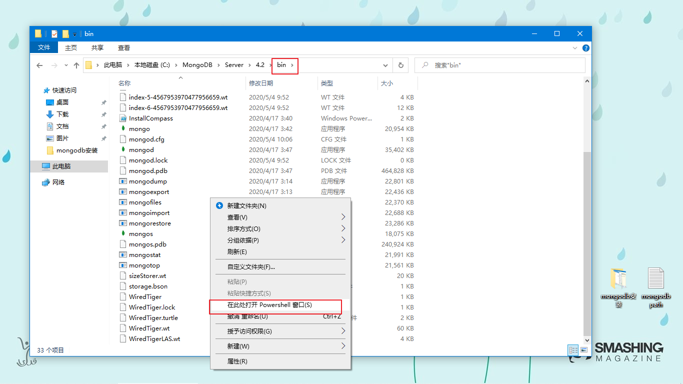Choose 新建文件夹(N) from context menu
This screenshot has height=384, width=683.
click(x=280, y=205)
